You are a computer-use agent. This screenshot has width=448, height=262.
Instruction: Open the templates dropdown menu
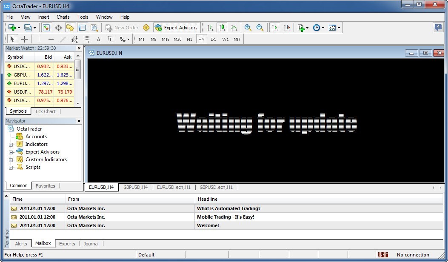click(339, 27)
